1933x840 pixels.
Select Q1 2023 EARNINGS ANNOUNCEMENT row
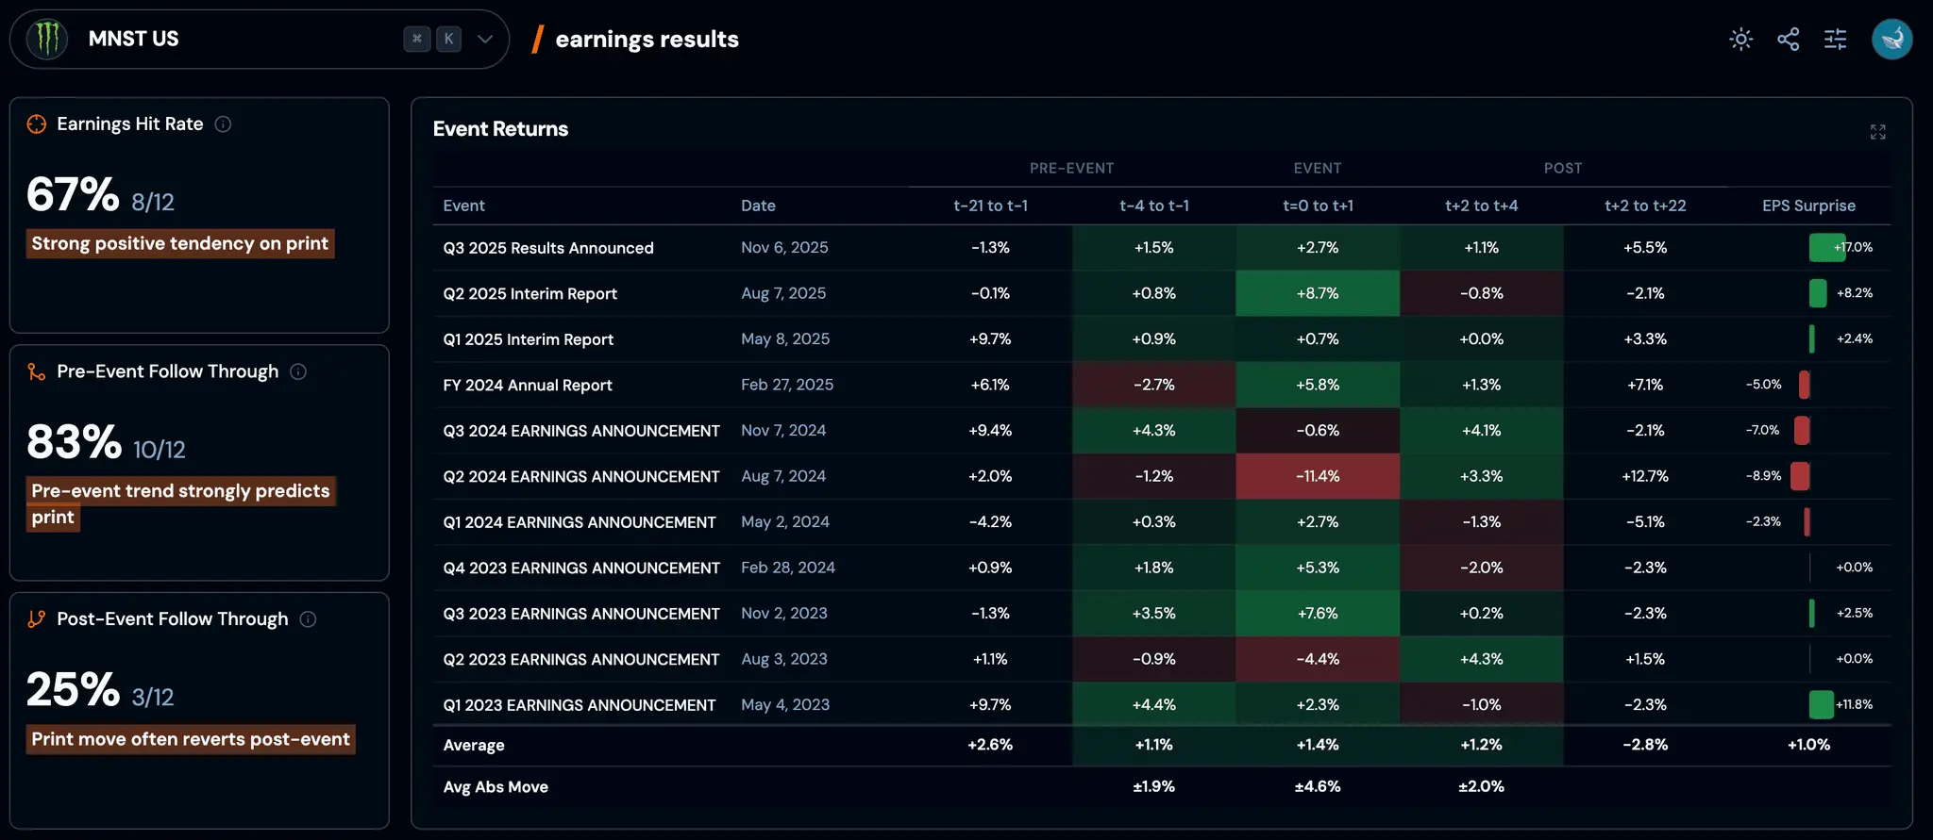(x=1162, y=705)
